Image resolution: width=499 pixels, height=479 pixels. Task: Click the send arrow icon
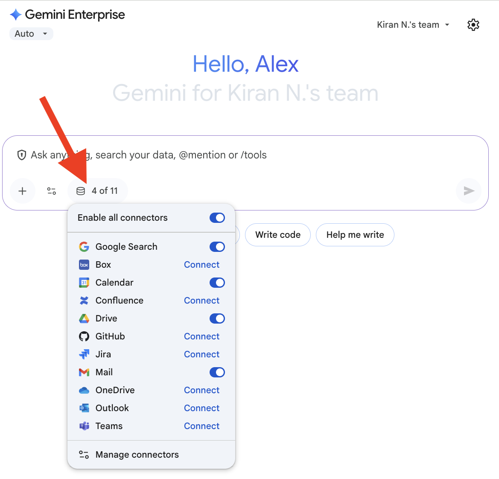(469, 191)
